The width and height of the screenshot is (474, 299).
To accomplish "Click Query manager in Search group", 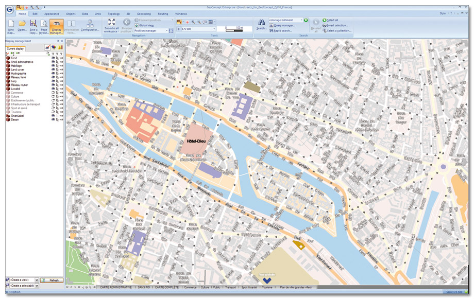I will (284, 25).
